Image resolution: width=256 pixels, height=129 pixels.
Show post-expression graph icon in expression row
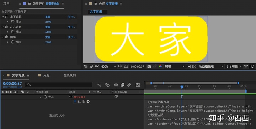(x=79, y=101)
